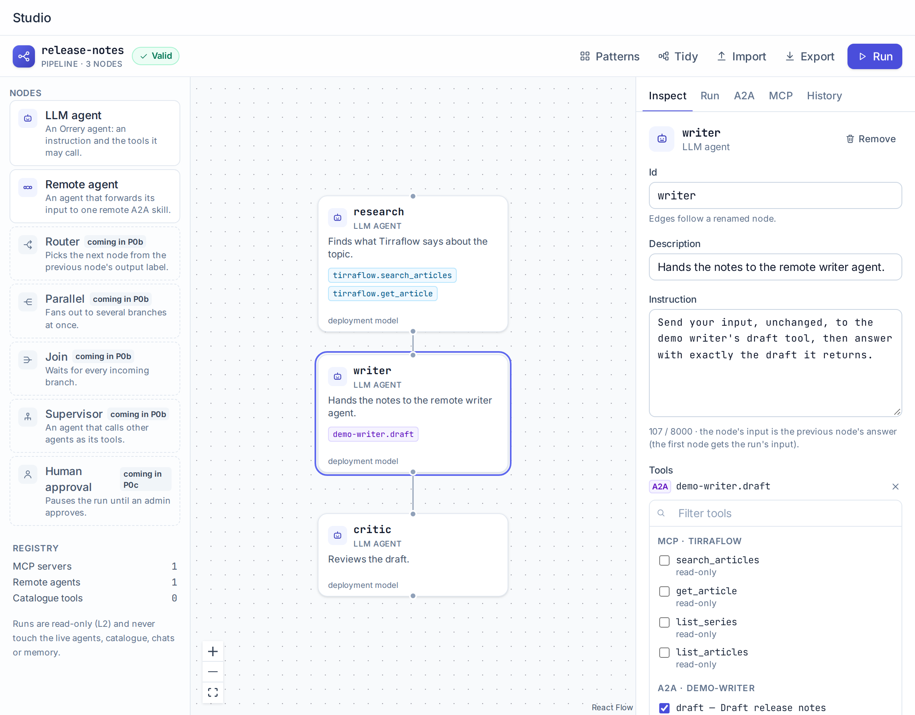Click inside the Instruction text area

(x=775, y=363)
